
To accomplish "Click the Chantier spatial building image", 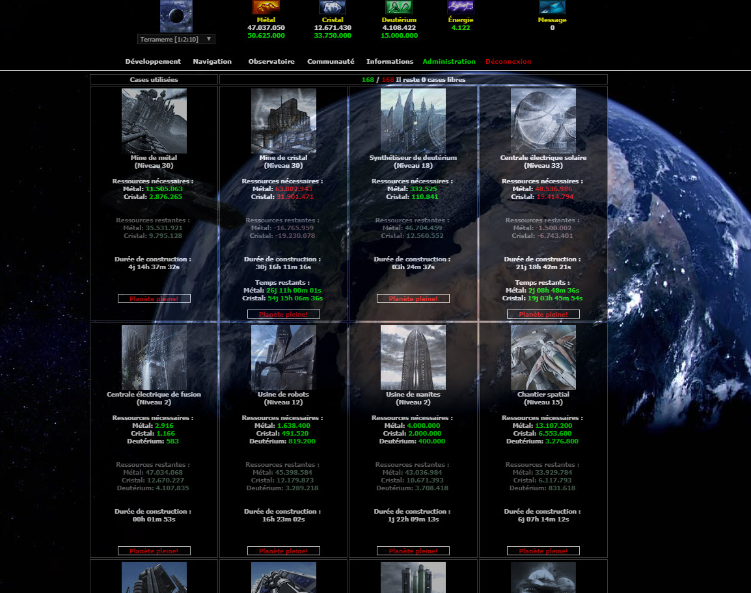I will 543,358.
